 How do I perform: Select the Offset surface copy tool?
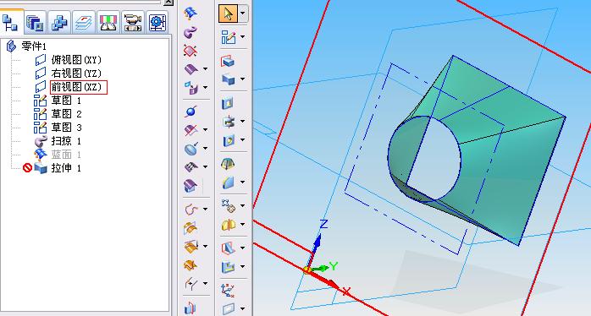tap(191, 87)
